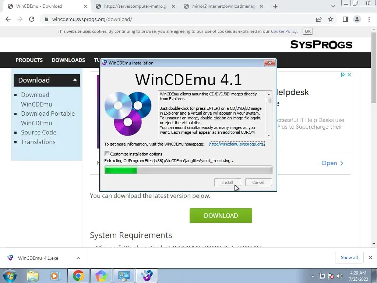Open the DOWNLOADS menu

click(x=68, y=60)
